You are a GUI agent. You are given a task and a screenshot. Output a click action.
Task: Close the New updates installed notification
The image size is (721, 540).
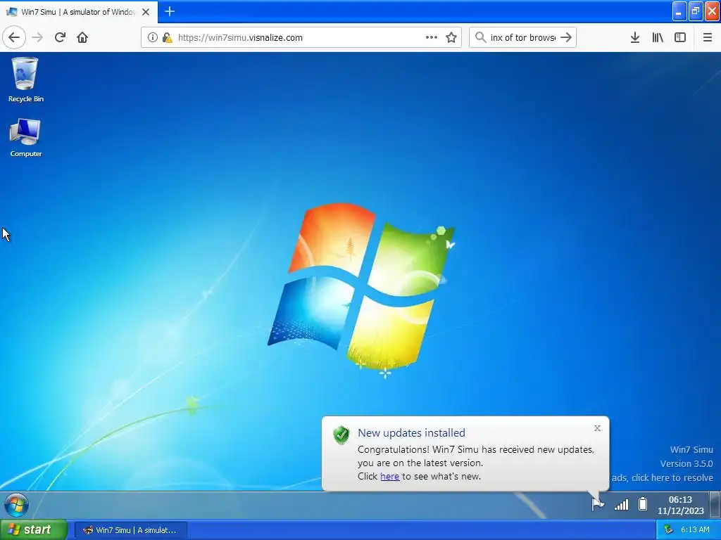[x=597, y=428]
